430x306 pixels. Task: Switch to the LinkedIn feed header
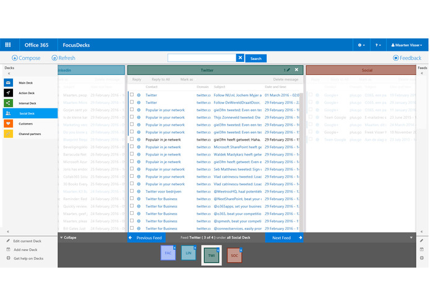91,70
